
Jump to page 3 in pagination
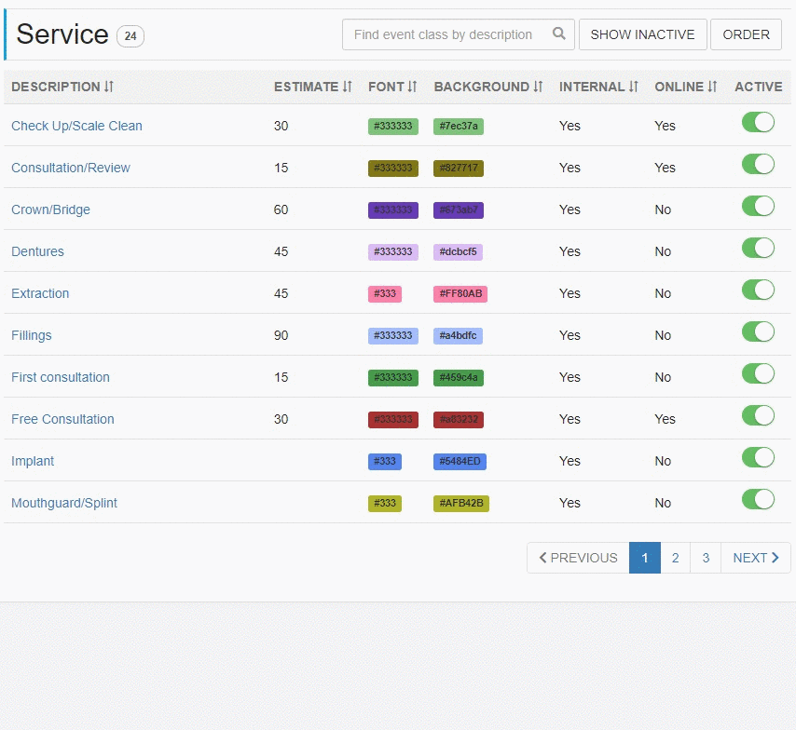click(x=706, y=558)
